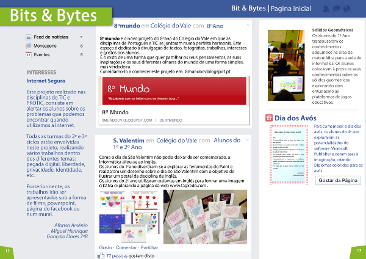Click the messages icon in top bar

click(345, 8)
